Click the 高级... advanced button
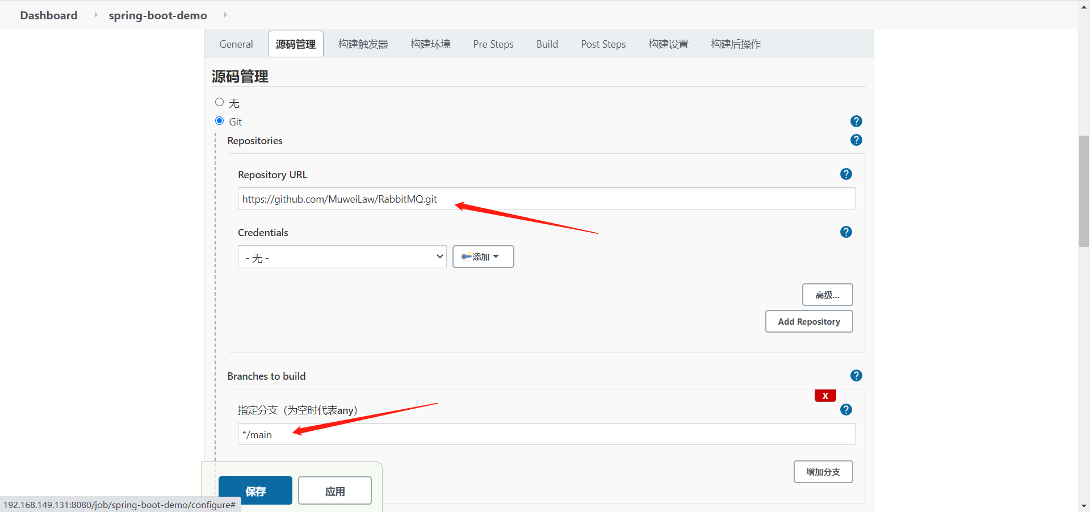The width and height of the screenshot is (1090, 512). [x=827, y=295]
